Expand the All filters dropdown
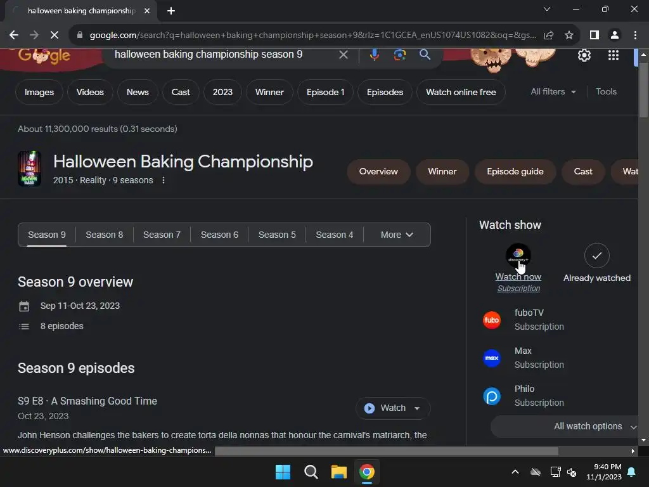The image size is (649, 487). (x=553, y=91)
